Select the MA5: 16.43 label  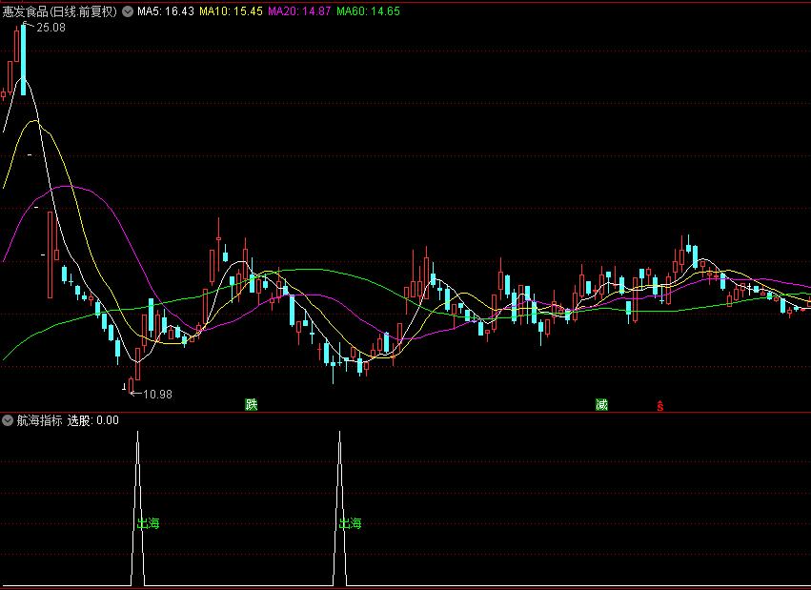click(166, 11)
